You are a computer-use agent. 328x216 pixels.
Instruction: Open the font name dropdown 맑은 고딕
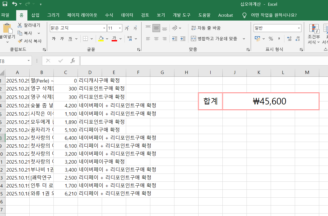[x=104, y=28]
